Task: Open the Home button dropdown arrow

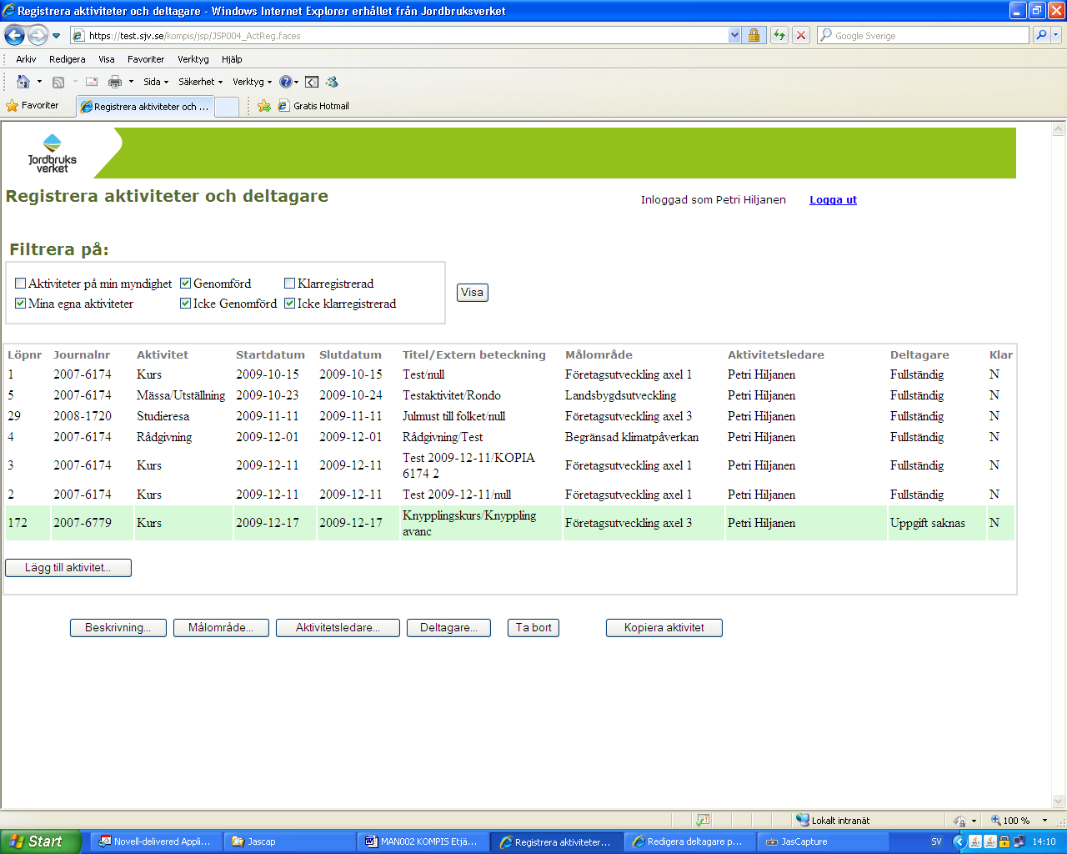Action: [x=39, y=82]
